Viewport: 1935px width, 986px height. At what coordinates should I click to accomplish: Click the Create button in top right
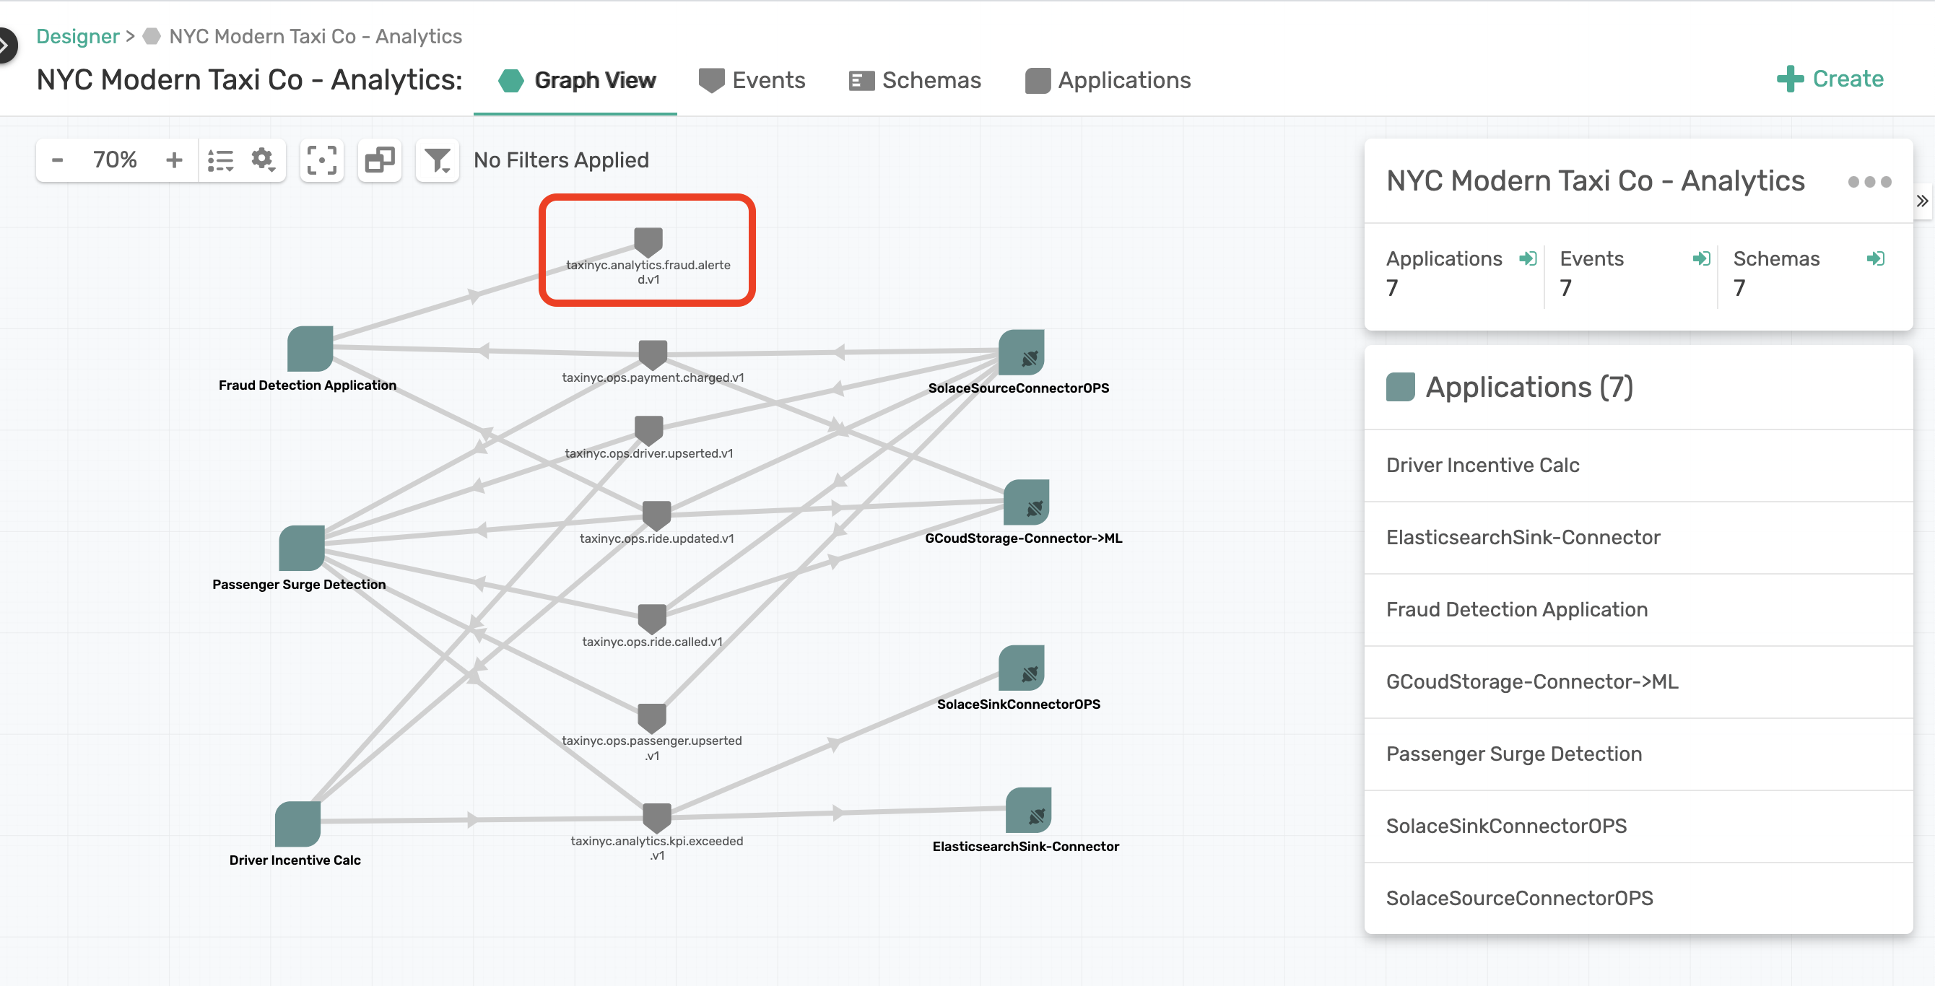pyautogui.click(x=1830, y=79)
